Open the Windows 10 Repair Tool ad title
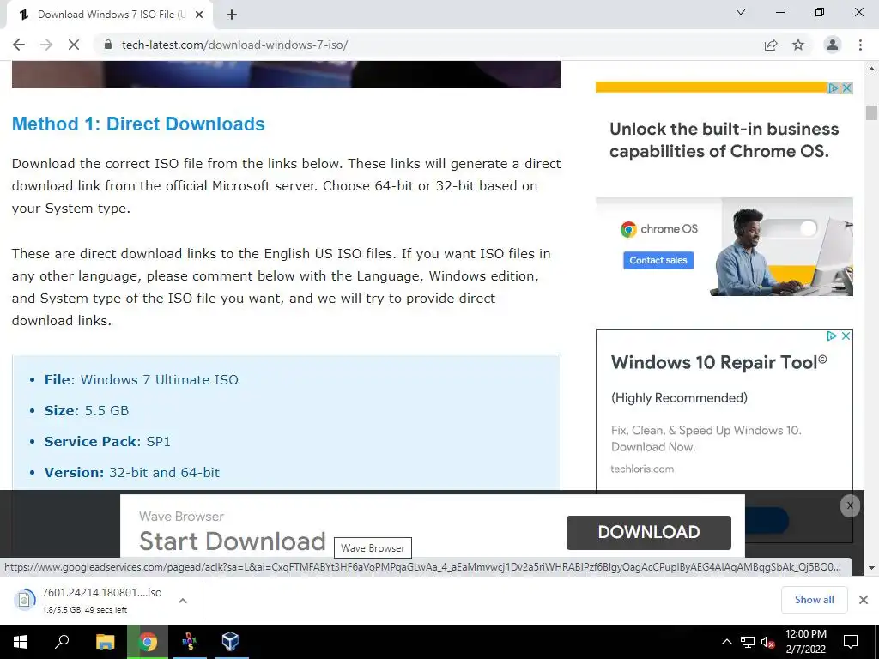The image size is (879, 659). [718, 363]
